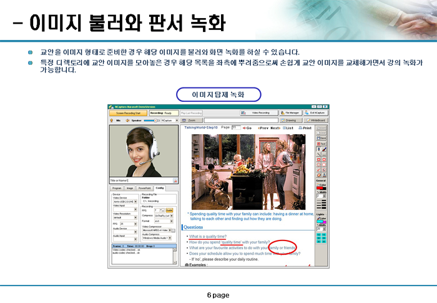
Task: Go to Next page
Action: [275, 128]
